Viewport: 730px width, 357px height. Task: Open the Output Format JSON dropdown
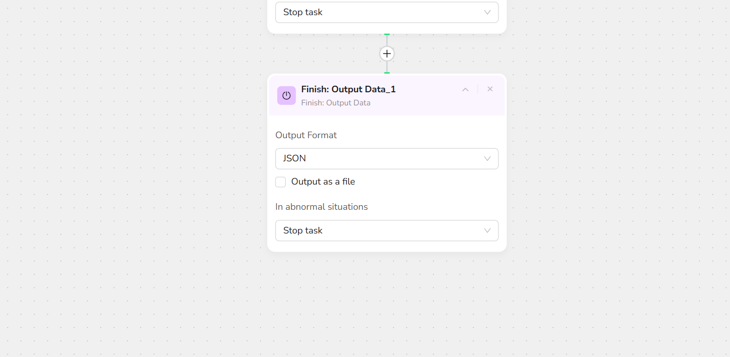[x=378, y=158]
